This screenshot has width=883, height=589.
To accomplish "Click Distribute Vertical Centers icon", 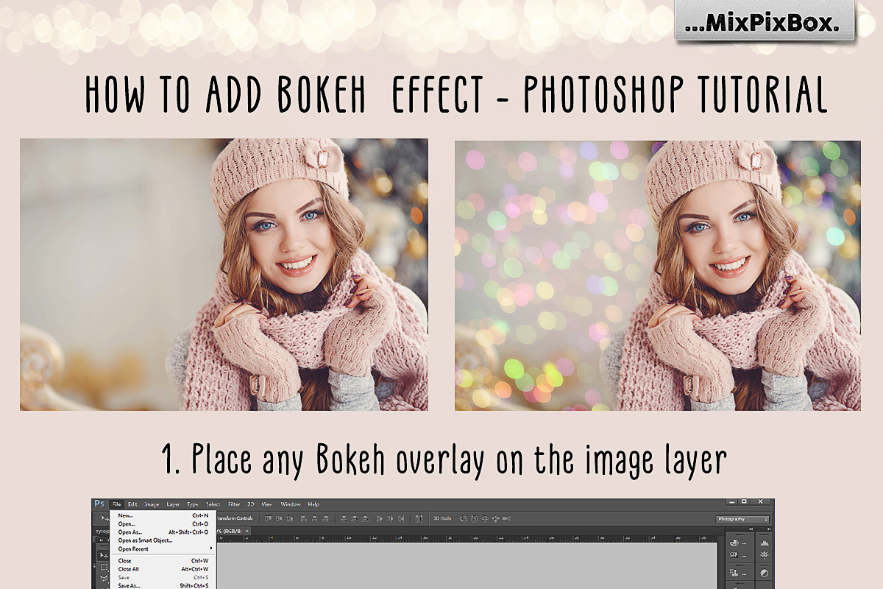I will pyautogui.click(x=354, y=518).
